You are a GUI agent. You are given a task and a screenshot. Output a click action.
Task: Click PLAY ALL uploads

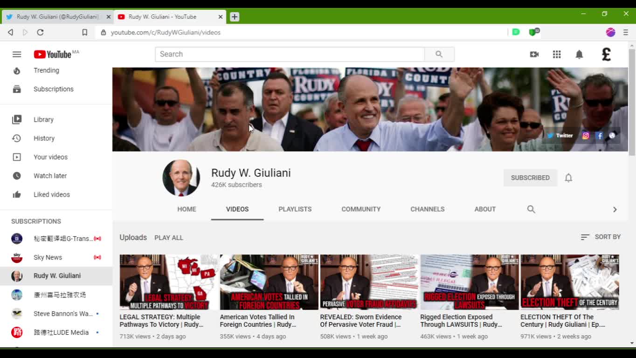(x=169, y=238)
